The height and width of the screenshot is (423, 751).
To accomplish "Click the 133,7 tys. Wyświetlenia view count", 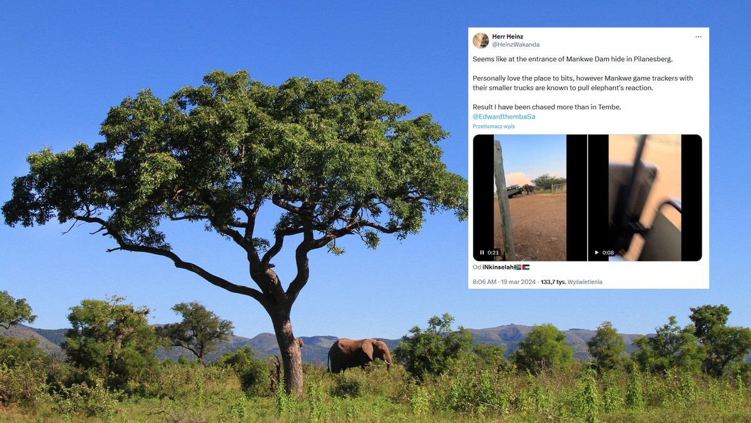I will (x=571, y=282).
